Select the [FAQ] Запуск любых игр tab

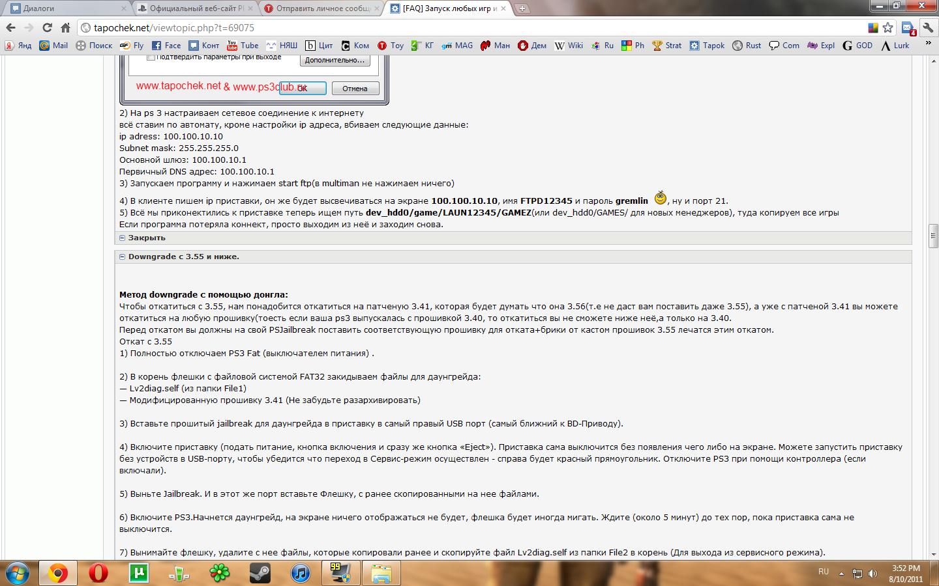click(449, 8)
